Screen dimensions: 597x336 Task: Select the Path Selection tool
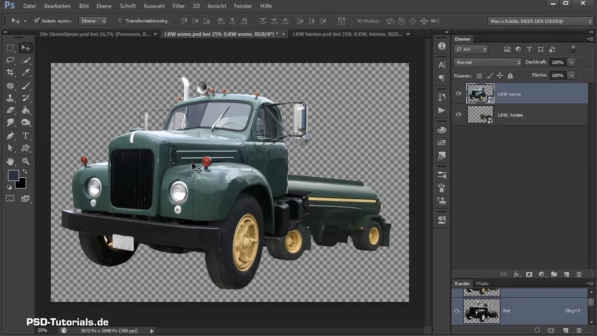(10, 148)
